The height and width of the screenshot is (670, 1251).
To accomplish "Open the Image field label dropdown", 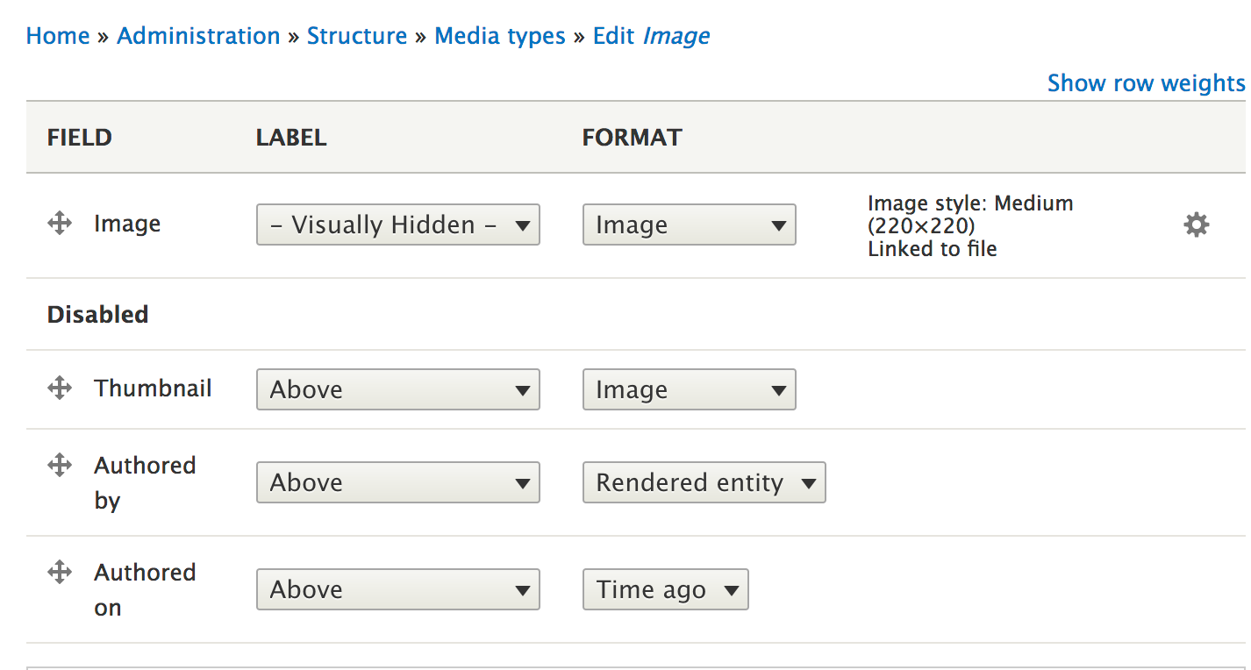I will tap(397, 225).
